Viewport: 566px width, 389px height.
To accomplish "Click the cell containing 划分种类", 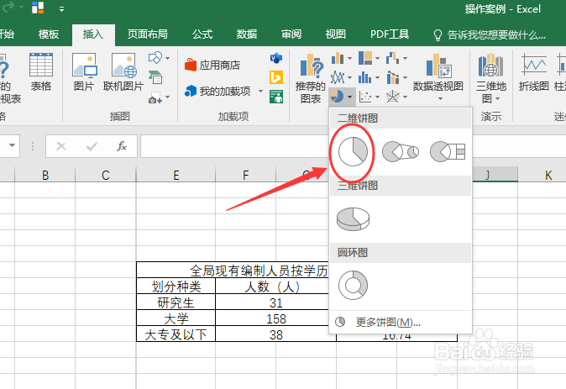I will (176, 286).
